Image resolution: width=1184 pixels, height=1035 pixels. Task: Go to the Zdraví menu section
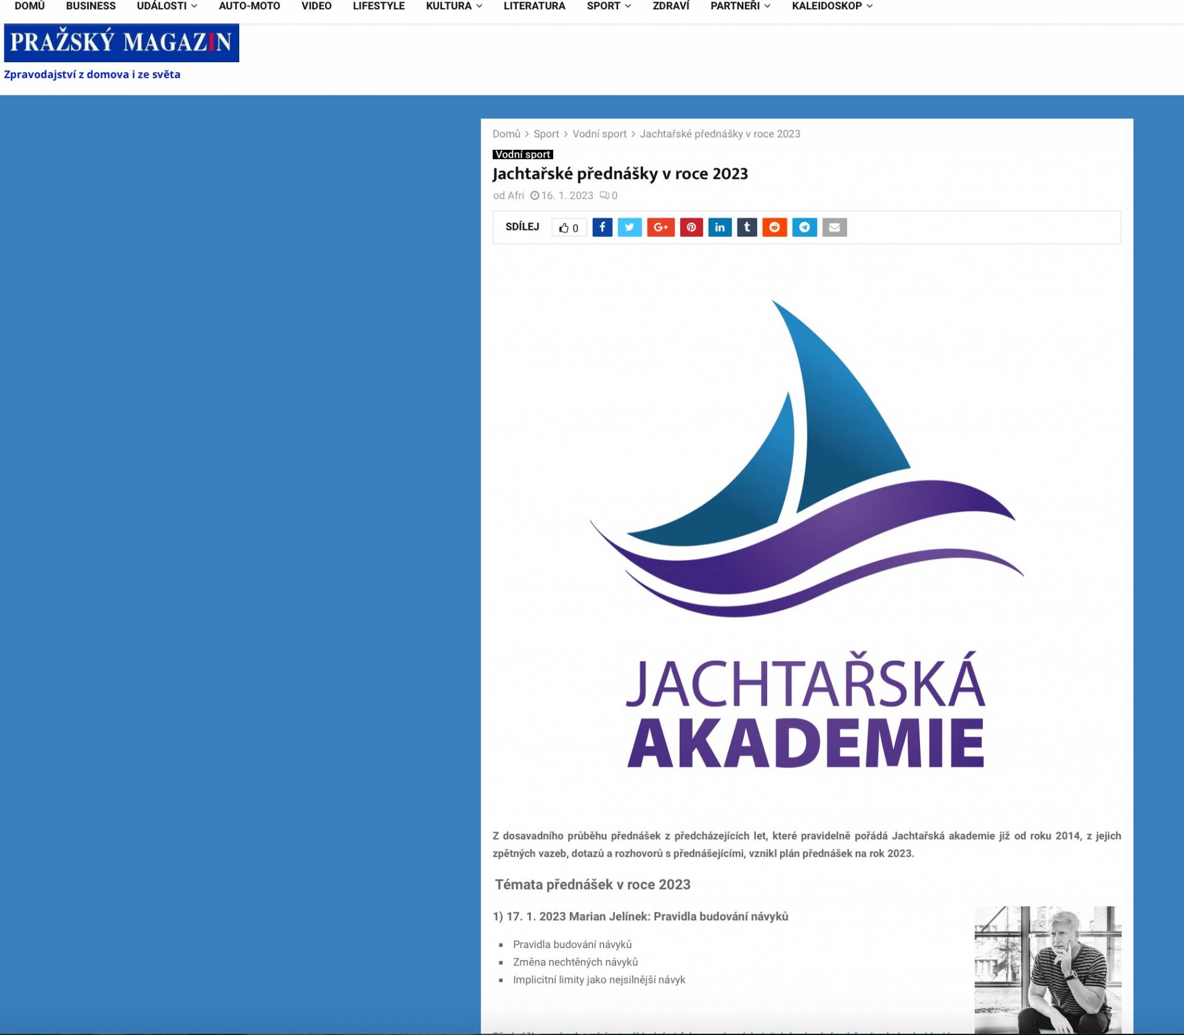click(x=670, y=6)
